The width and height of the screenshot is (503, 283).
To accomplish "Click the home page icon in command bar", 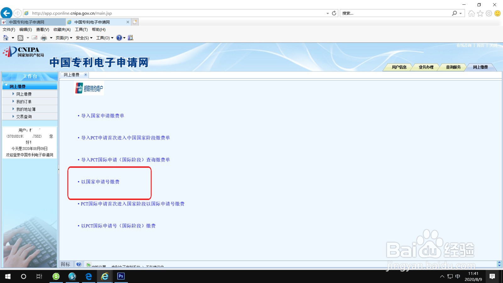I will (x=6, y=38).
